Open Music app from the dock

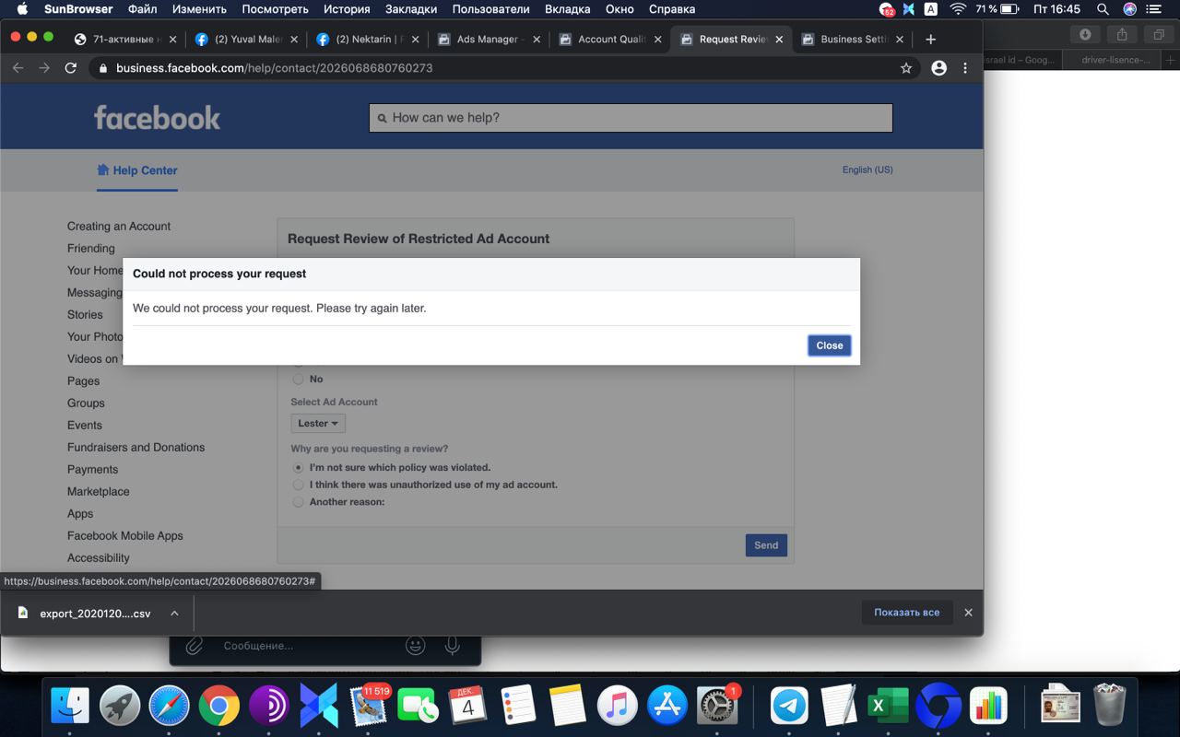(x=618, y=708)
